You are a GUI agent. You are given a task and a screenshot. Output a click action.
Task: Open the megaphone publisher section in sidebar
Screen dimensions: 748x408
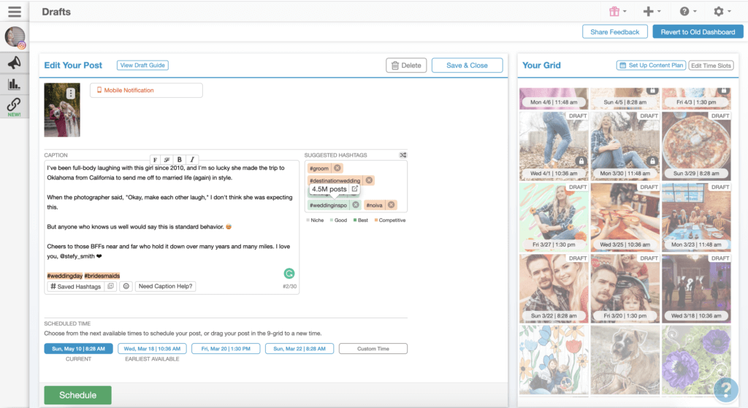[x=15, y=63]
